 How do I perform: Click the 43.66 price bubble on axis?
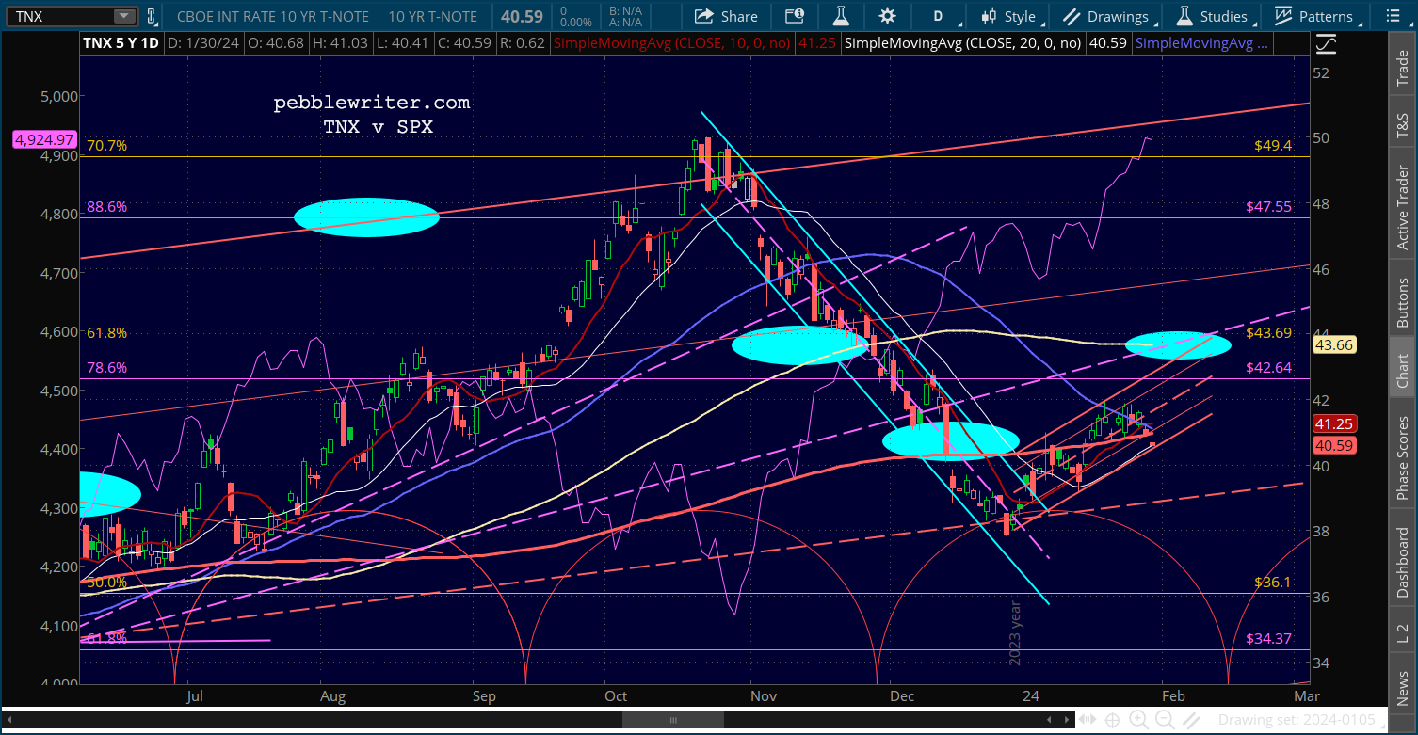click(1334, 345)
